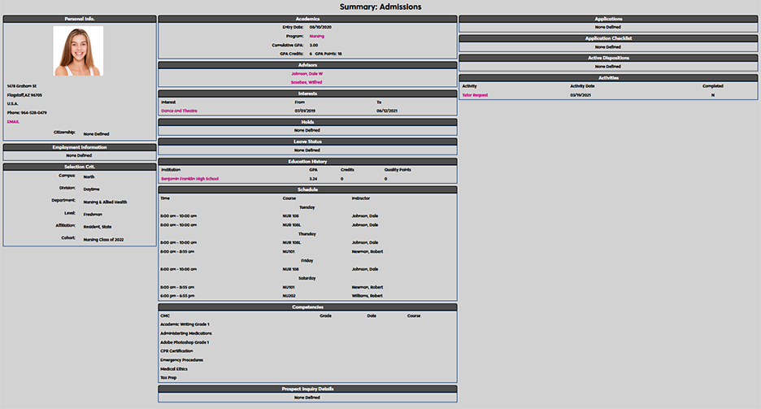This screenshot has height=409, width=761.
Task: Open the Dance and Theatre interest
Action: [x=179, y=111]
